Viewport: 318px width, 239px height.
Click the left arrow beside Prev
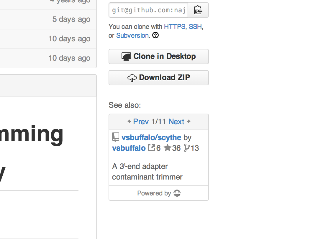129,121
